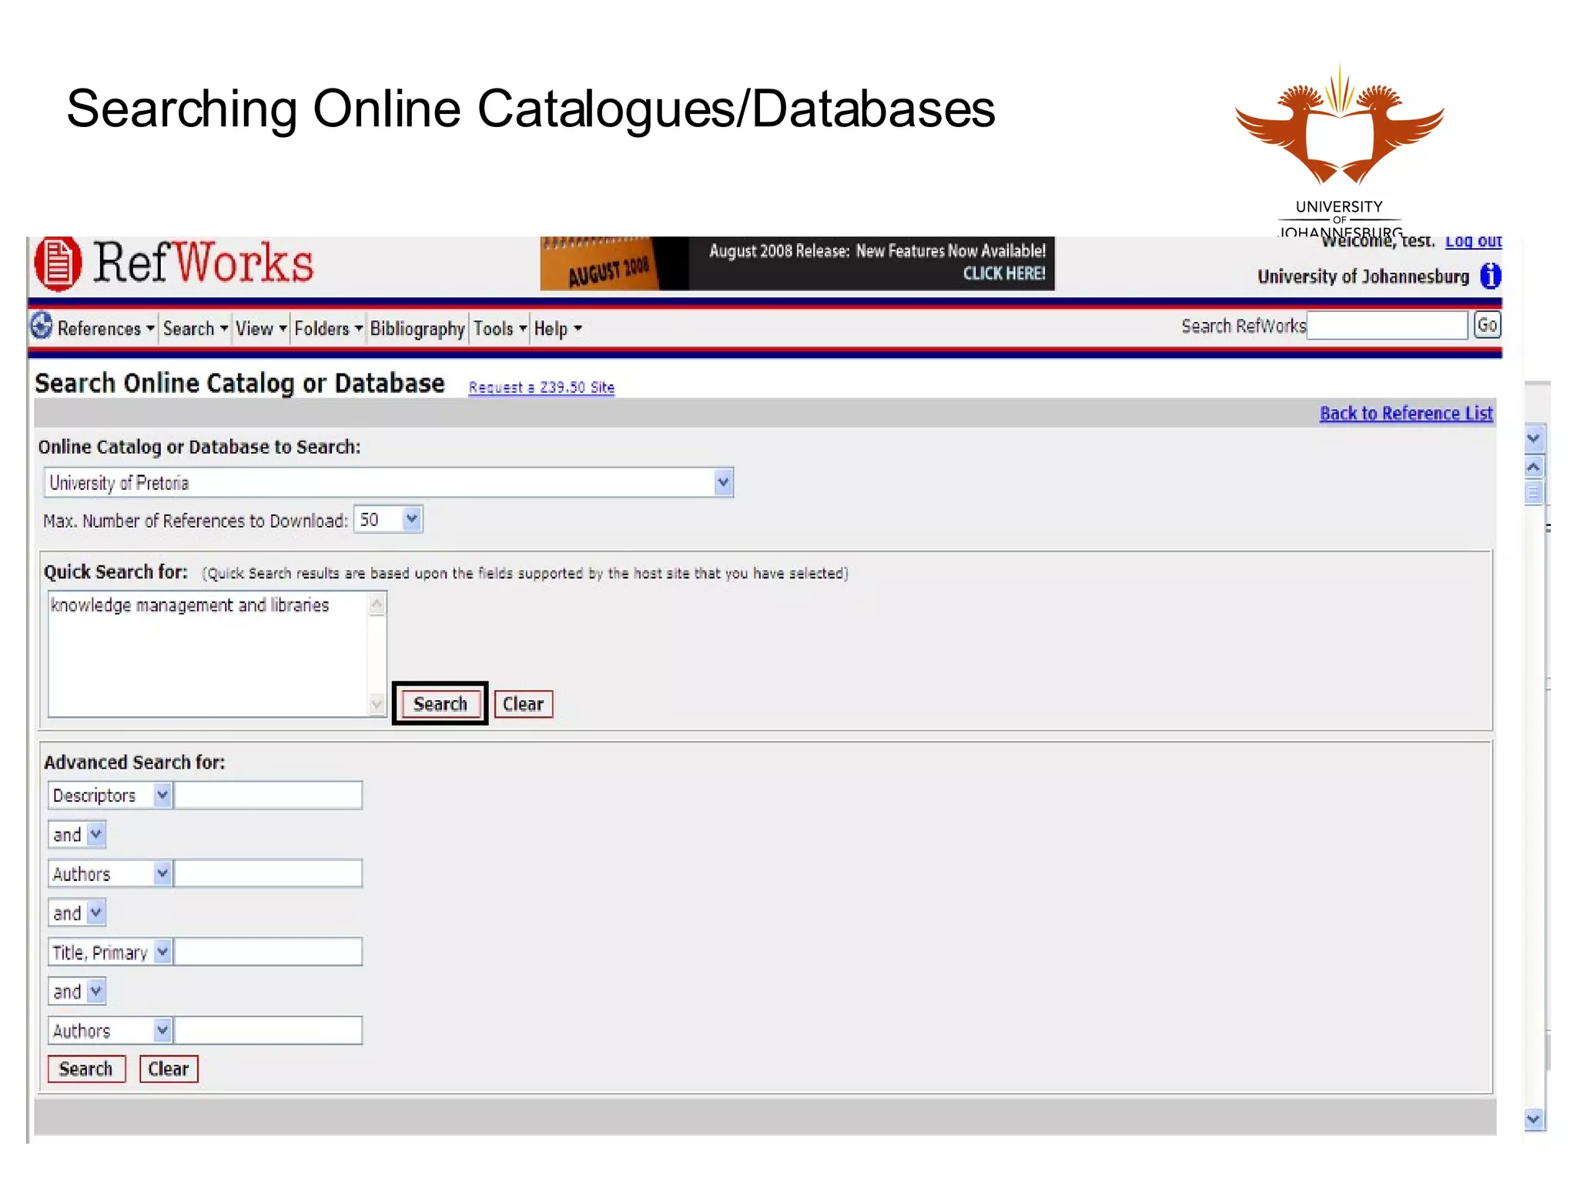
Task: Open the "and" operator dropdown below Title, Primary
Action: click(76, 992)
